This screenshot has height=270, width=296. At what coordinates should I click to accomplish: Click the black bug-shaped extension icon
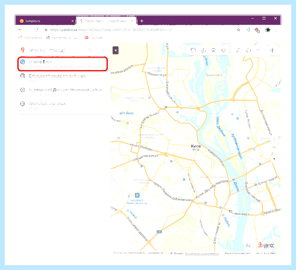268,30
